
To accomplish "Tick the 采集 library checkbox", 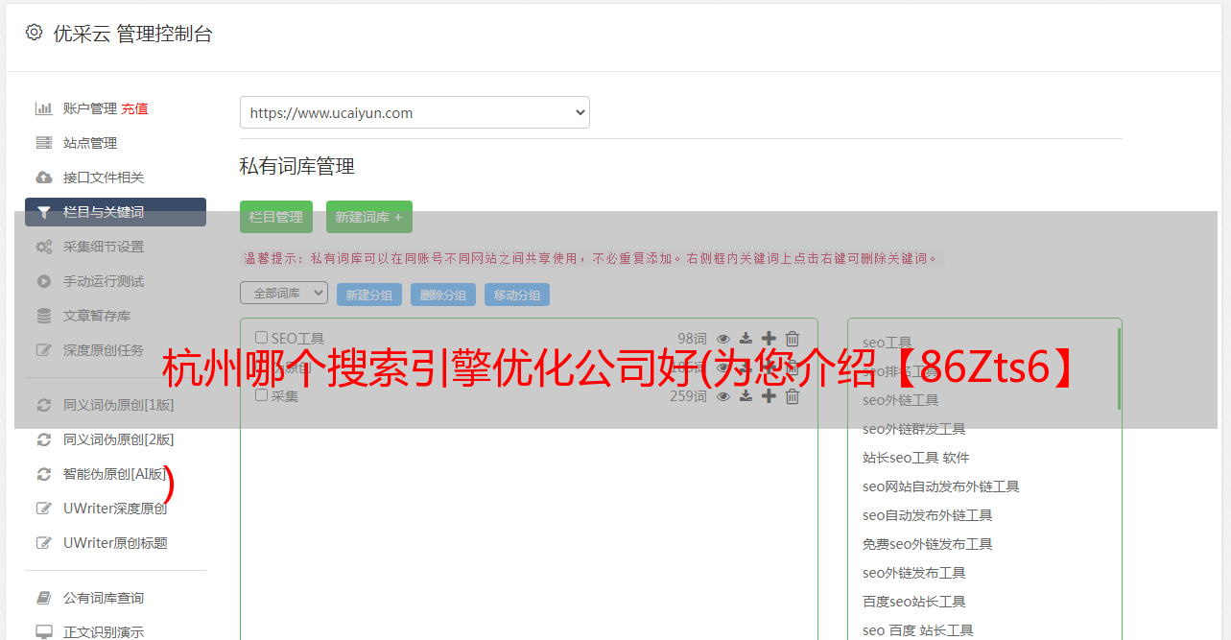I will (261, 395).
